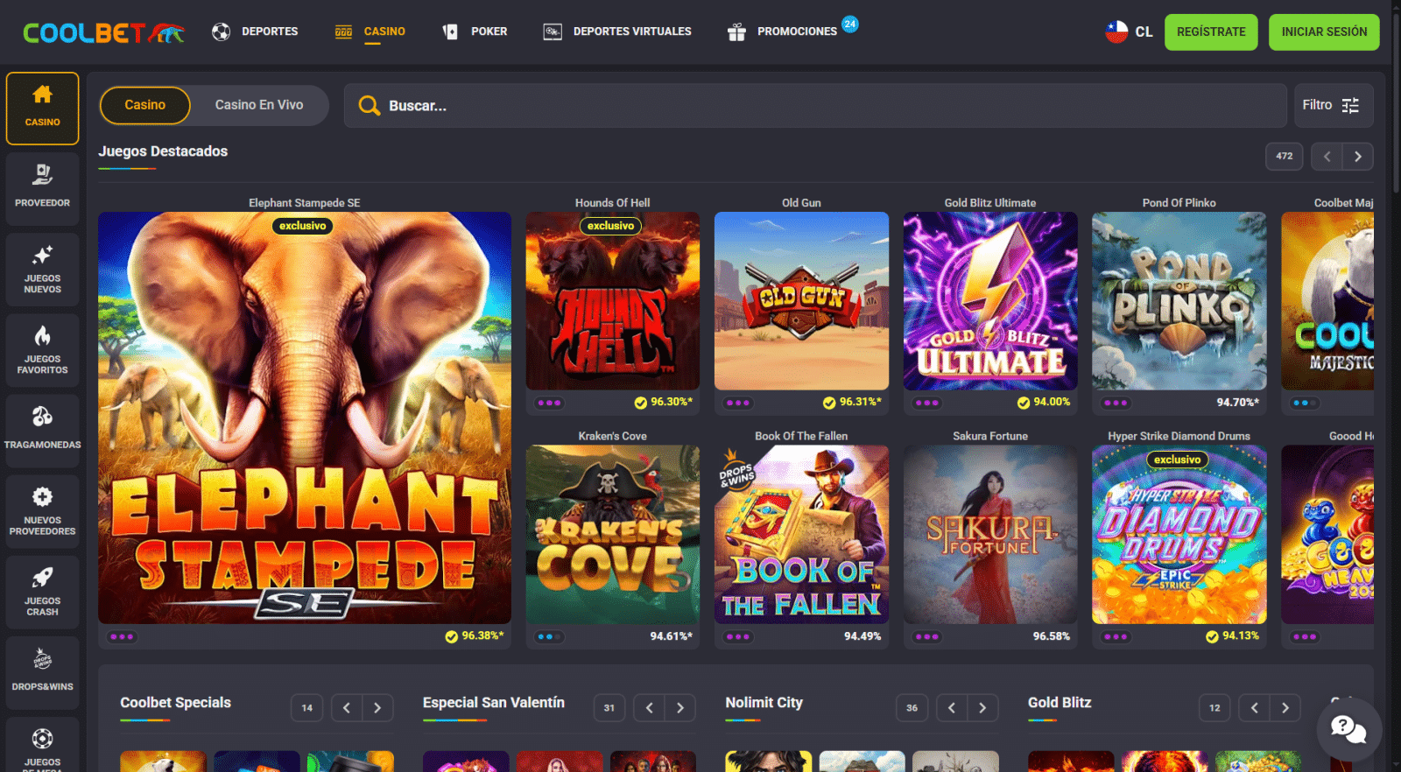The width and height of the screenshot is (1401, 772).
Task: Open Gold Blitz Ultimate game thumbnail
Action: tap(990, 301)
